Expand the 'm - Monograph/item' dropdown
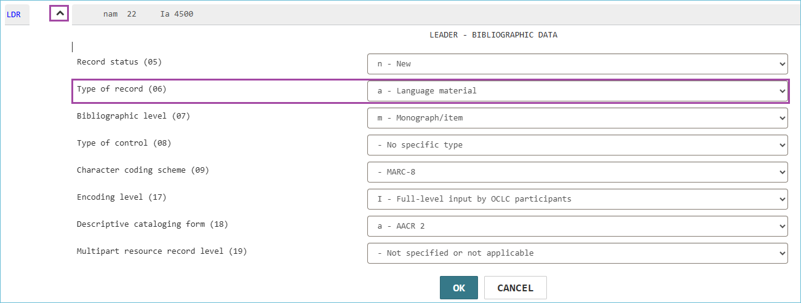 (577, 118)
